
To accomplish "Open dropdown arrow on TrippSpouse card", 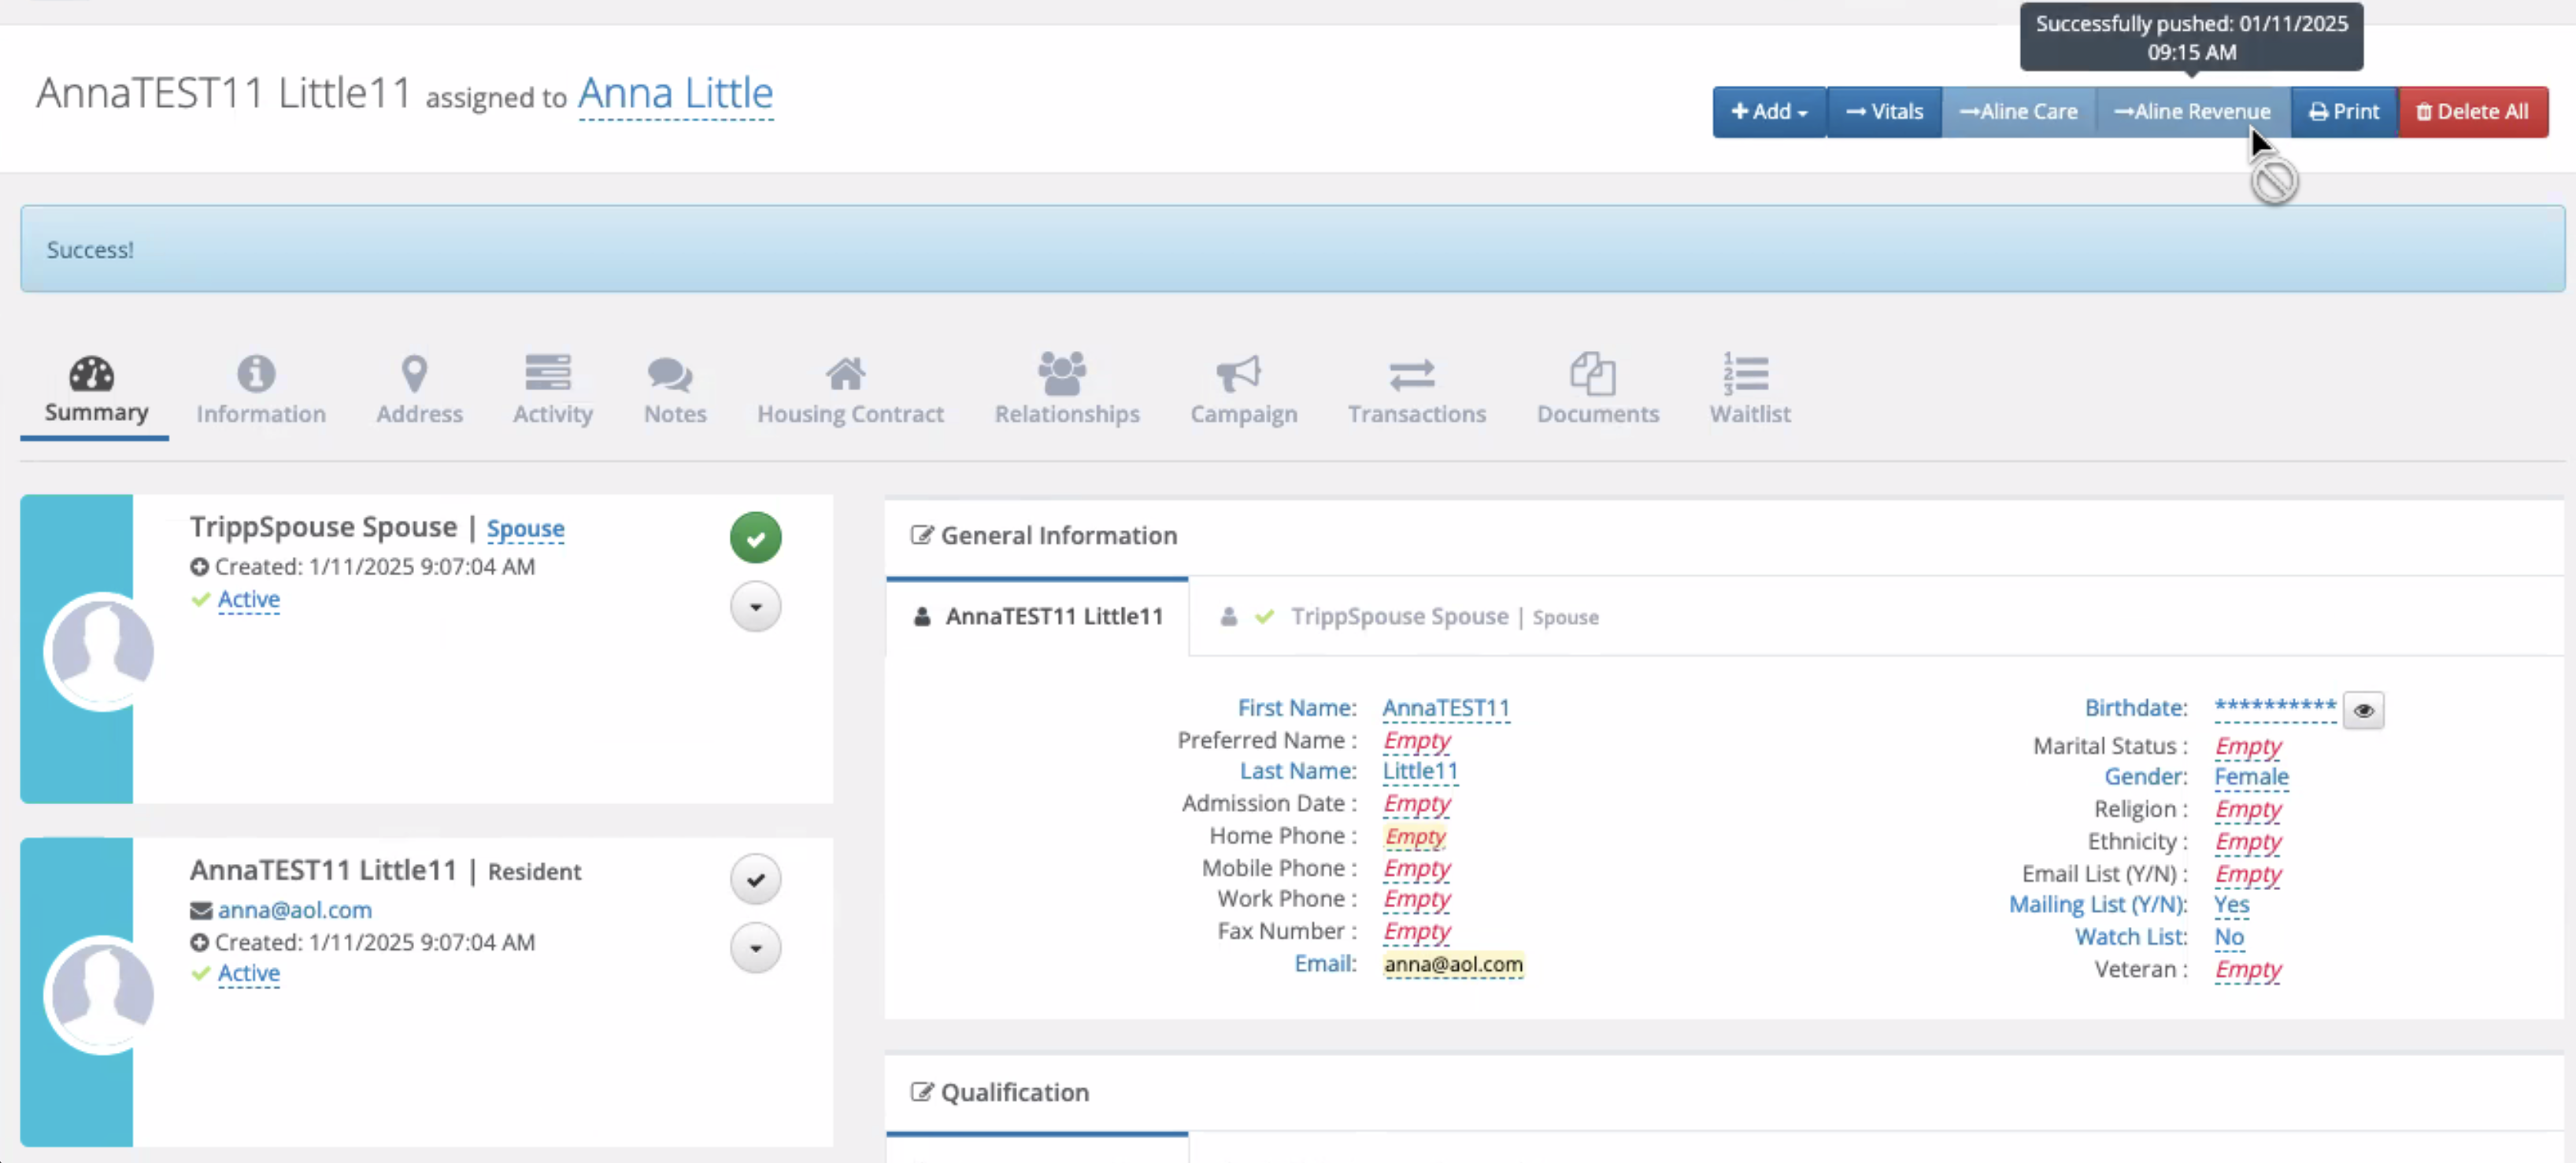I will pyautogui.click(x=755, y=607).
